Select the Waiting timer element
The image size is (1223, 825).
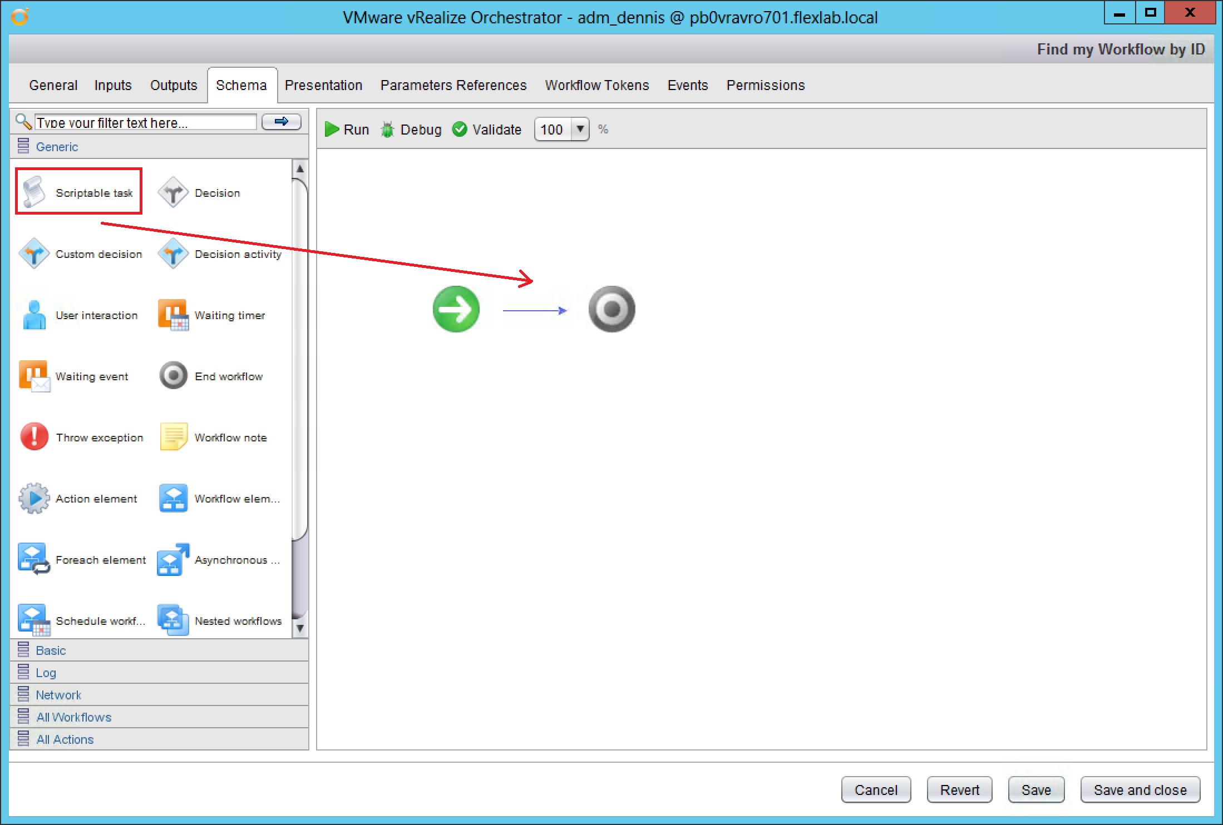click(x=211, y=315)
